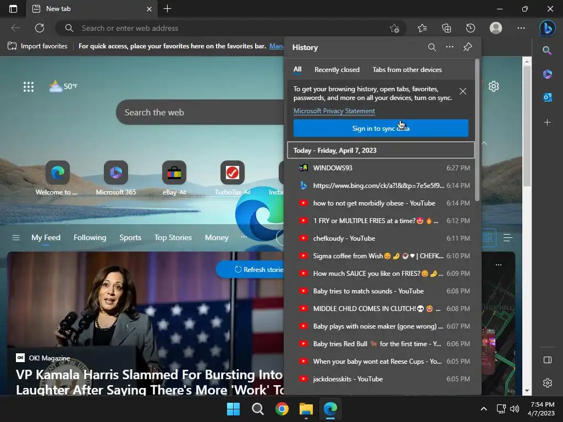This screenshot has height=422, width=563.
Task: Open 'When your baby wont eat Reese Cups' entry
Action: coord(380,362)
